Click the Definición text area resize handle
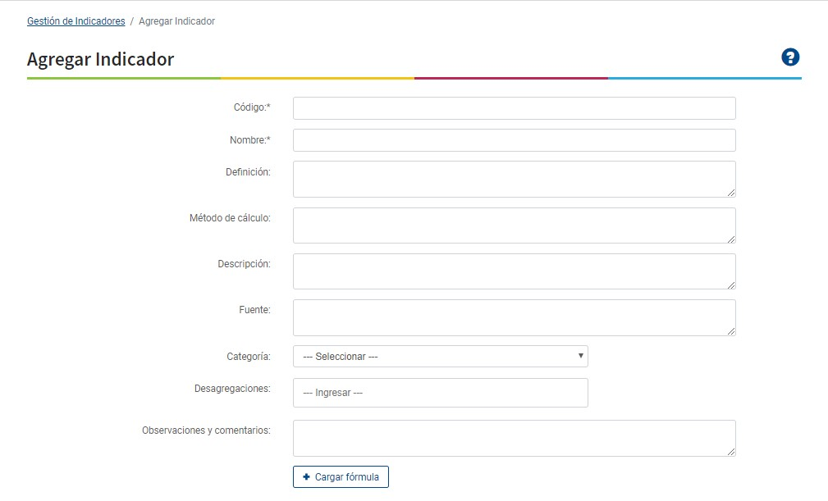Image resolution: width=828 pixels, height=501 pixels. 731,193
